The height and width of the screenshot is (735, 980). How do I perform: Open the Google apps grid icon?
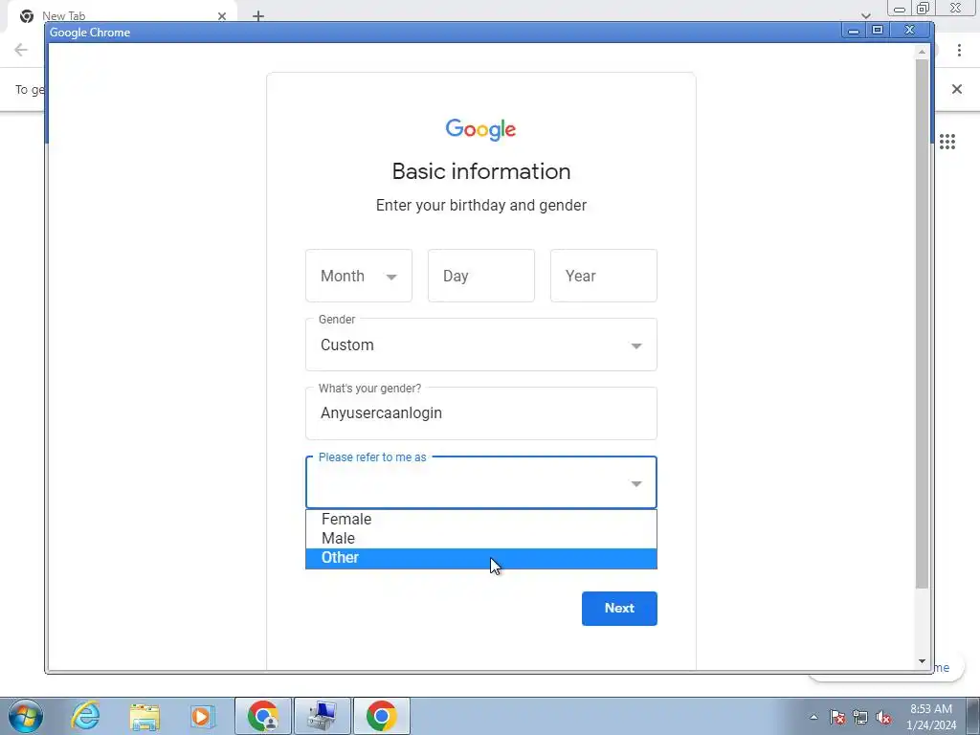point(947,142)
